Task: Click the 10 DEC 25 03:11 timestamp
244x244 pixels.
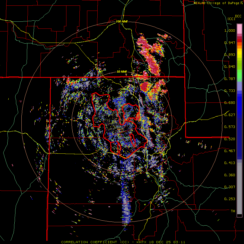Action: point(167,242)
